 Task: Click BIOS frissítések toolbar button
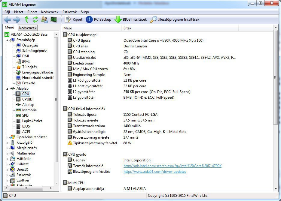click(x=131, y=19)
